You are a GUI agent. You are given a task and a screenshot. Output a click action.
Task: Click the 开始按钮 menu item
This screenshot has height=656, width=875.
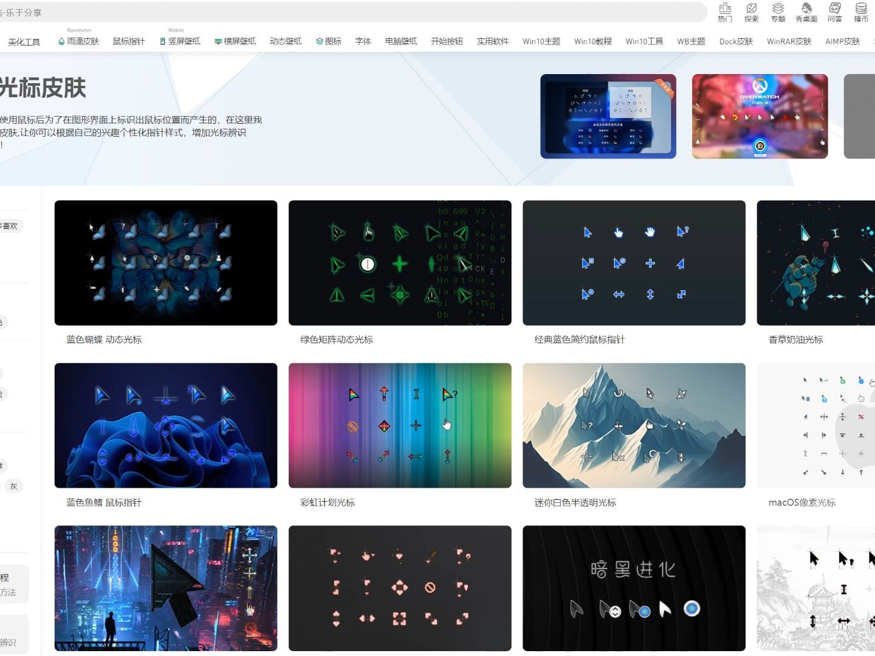click(447, 41)
